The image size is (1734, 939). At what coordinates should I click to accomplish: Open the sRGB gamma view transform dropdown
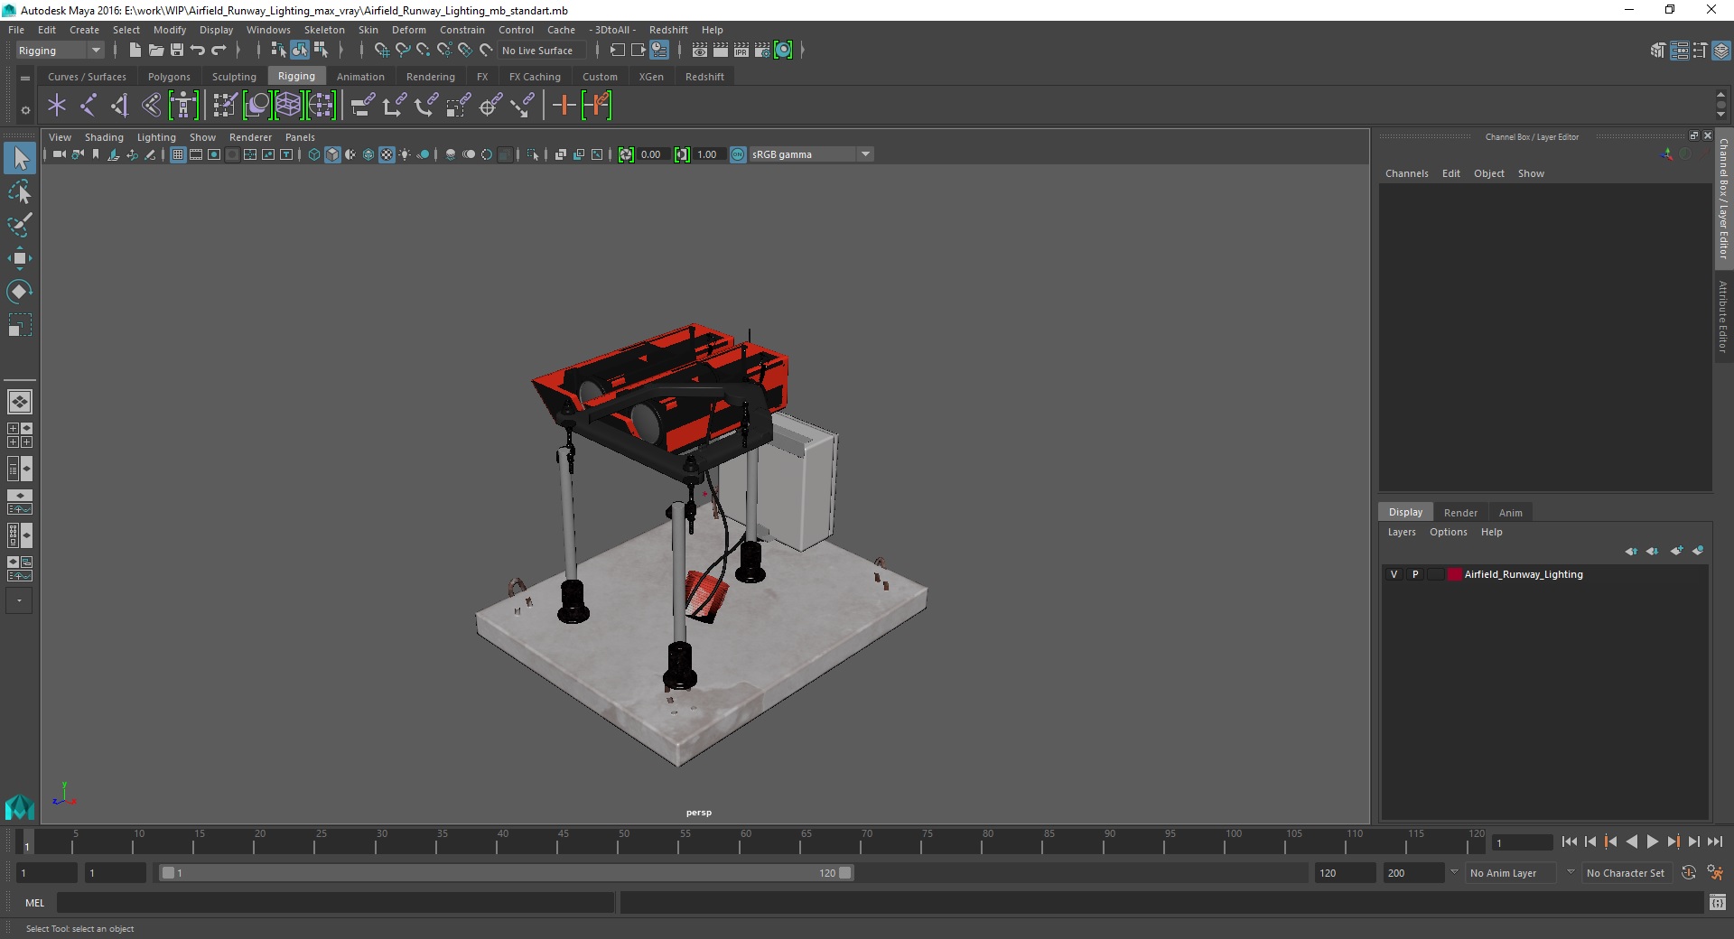point(865,154)
